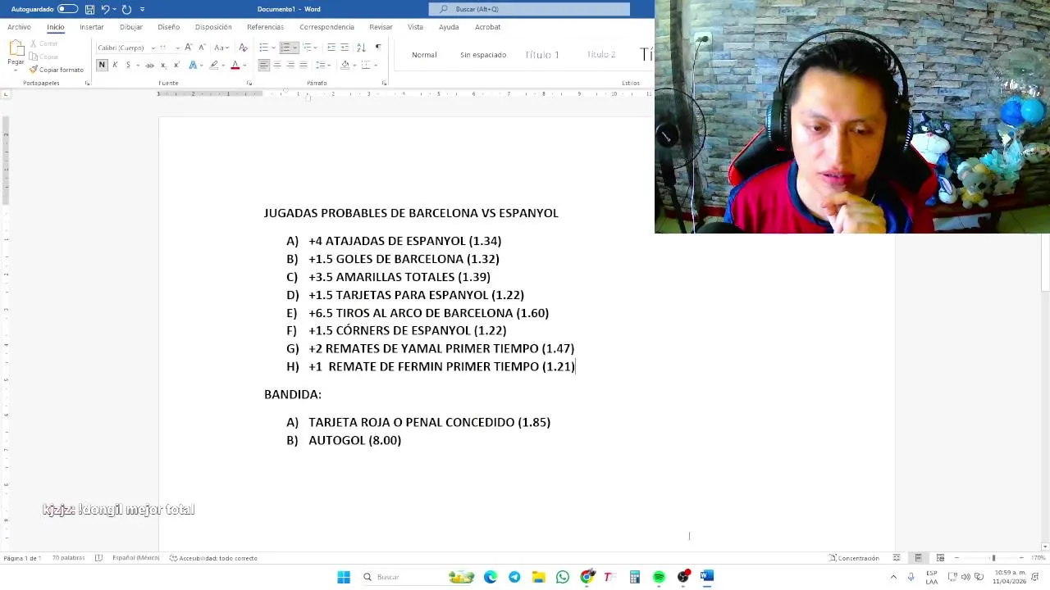Save the document with the disk icon
The image size is (1050, 590).
pos(89,9)
